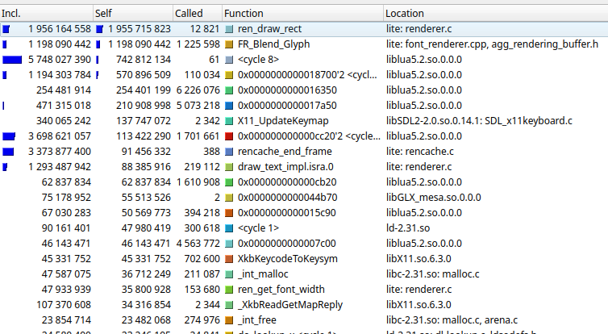Viewport: 608px width, 334px height.
Task: Click the color icon beside draw_text_impl.isra.0
Action: tap(229, 167)
